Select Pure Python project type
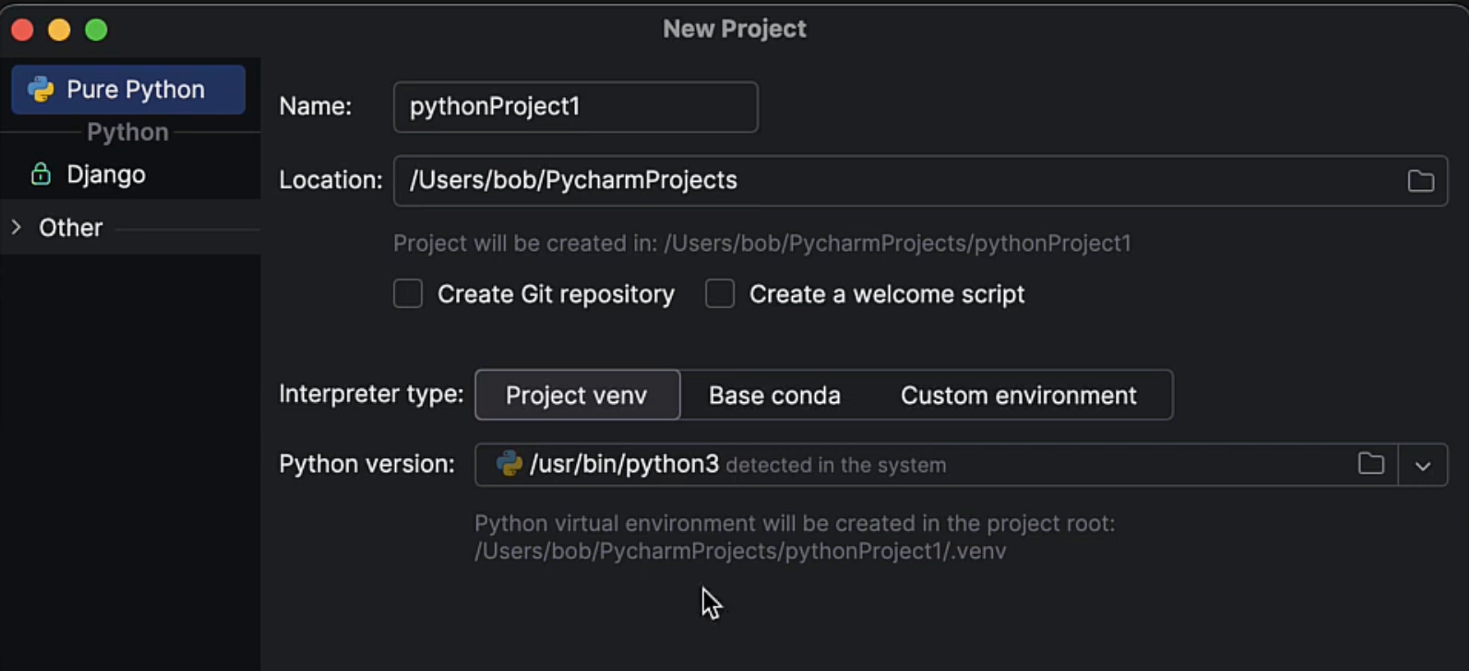Screen dimensions: 1469x671 coord(135,89)
